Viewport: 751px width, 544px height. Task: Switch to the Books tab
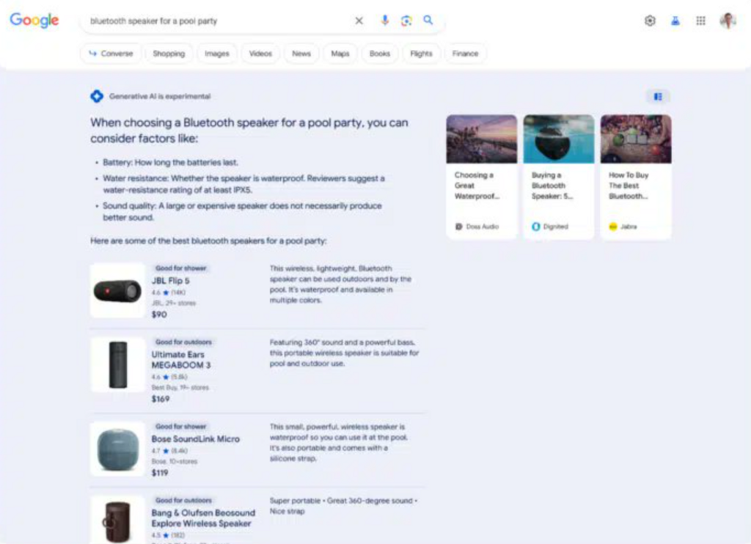380,54
